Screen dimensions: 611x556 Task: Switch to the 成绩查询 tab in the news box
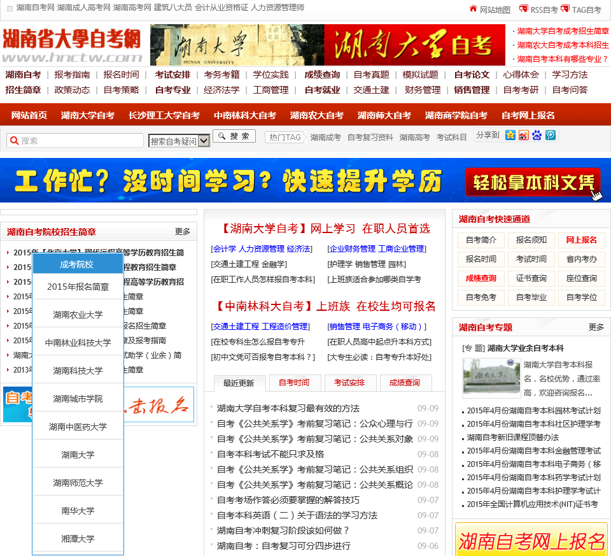pyautogui.click(x=405, y=383)
